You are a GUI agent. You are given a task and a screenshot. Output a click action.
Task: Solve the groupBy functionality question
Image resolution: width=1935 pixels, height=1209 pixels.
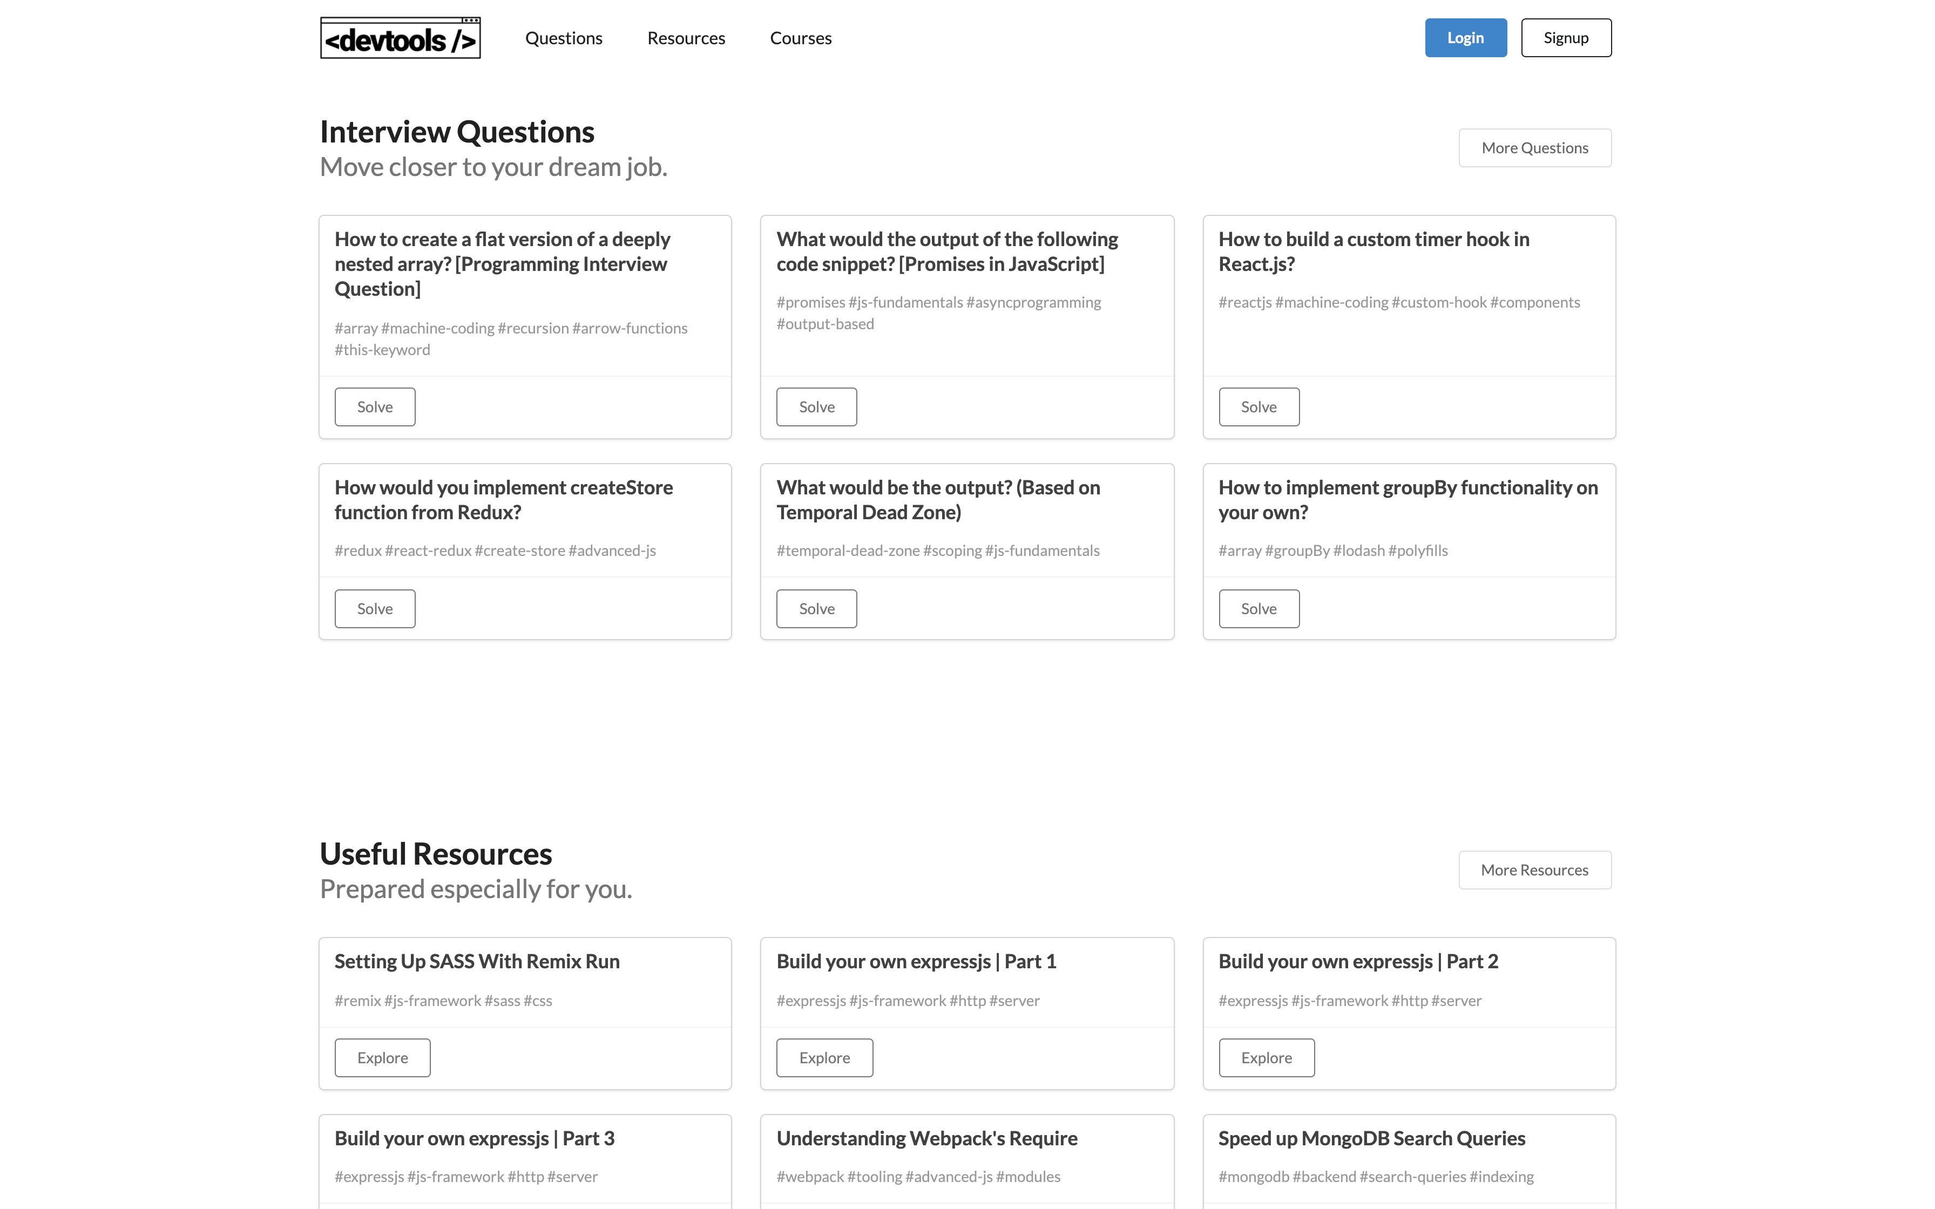tap(1259, 608)
